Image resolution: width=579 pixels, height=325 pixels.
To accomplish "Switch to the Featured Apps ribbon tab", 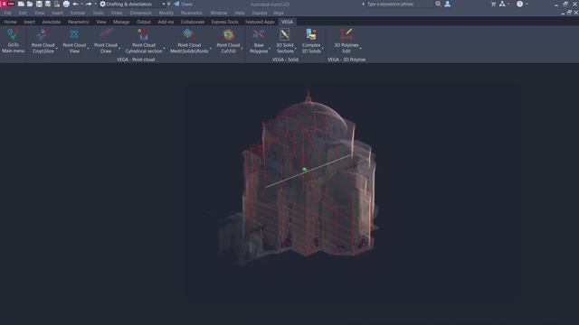I will (260, 22).
